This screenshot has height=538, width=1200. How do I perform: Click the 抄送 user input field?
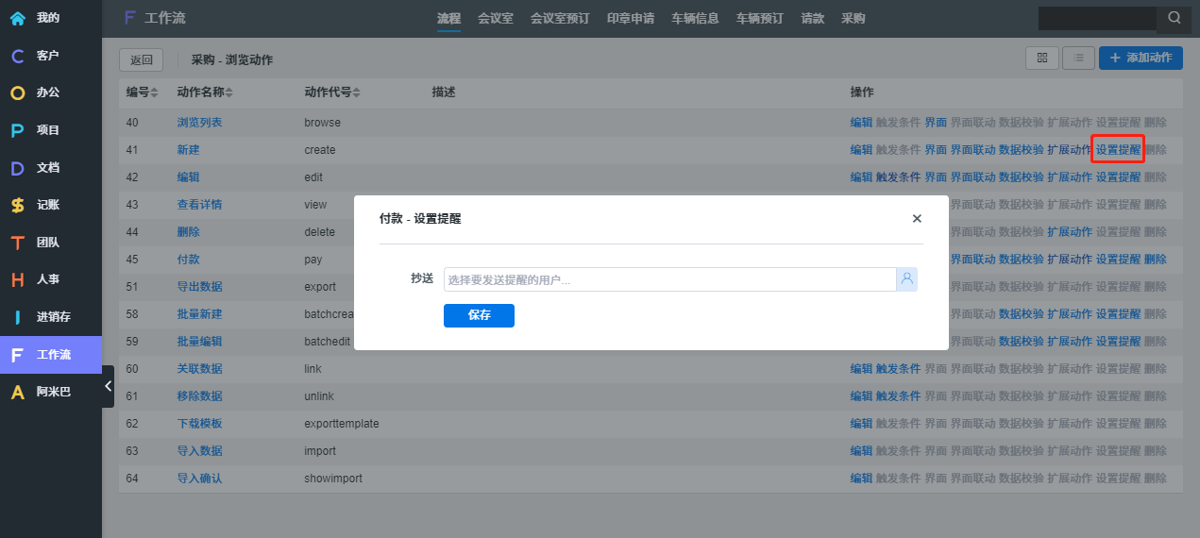[668, 279]
